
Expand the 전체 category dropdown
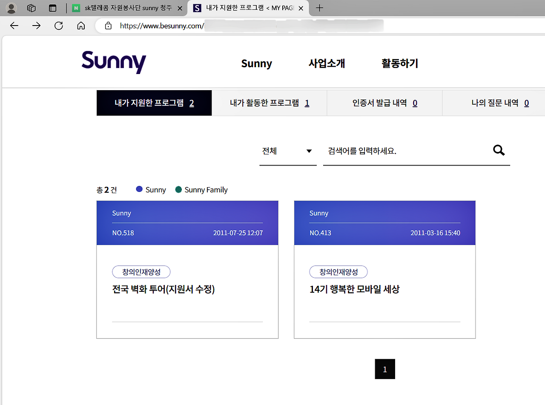pos(288,151)
